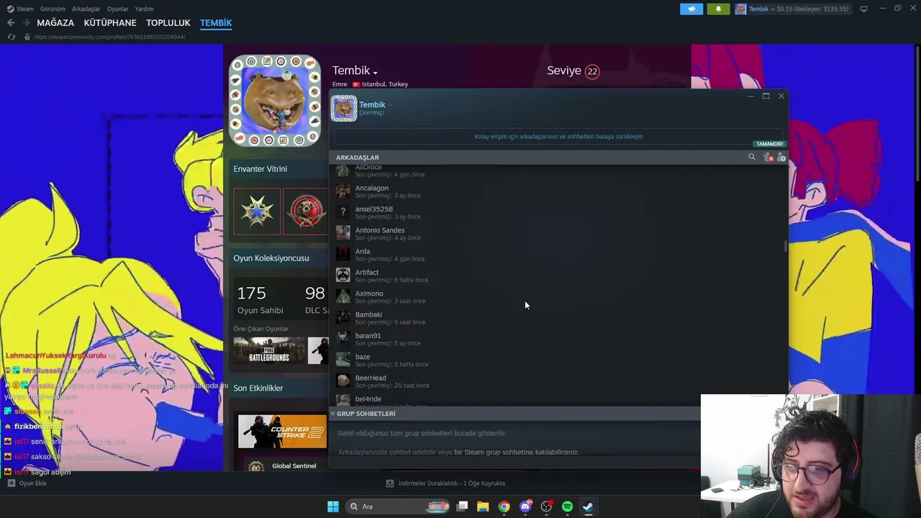Screen dimensions: 921x518
Task: Reload the Steam profile page
Action: point(11,37)
